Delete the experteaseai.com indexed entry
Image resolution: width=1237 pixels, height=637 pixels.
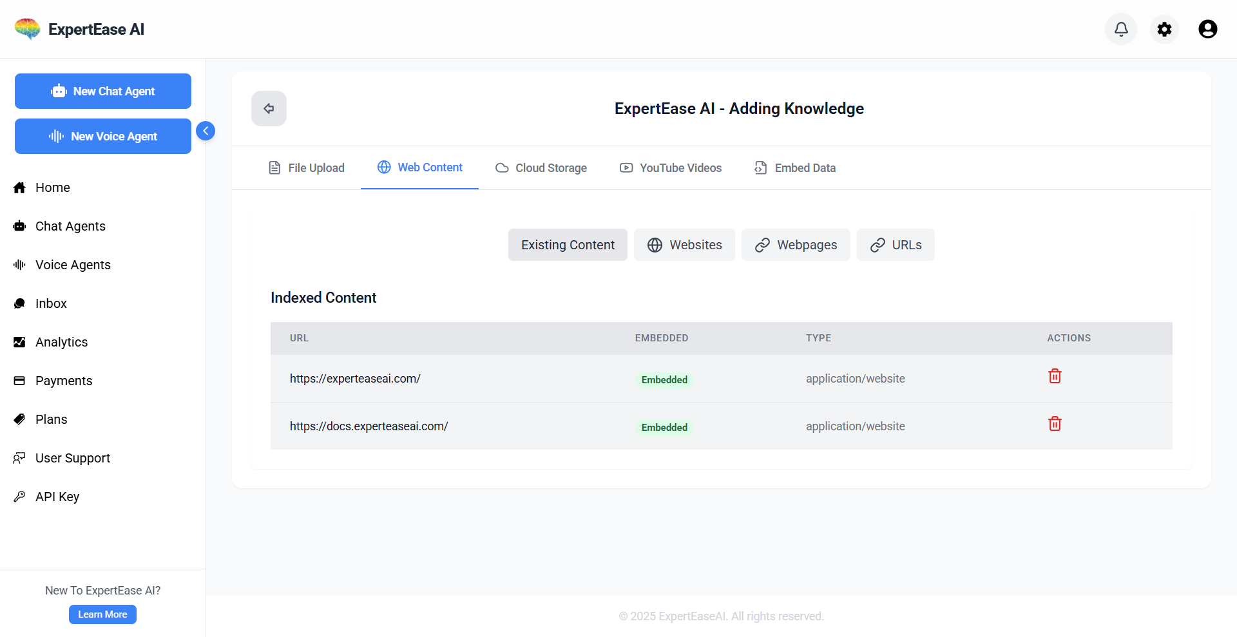pyautogui.click(x=1055, y=376)
